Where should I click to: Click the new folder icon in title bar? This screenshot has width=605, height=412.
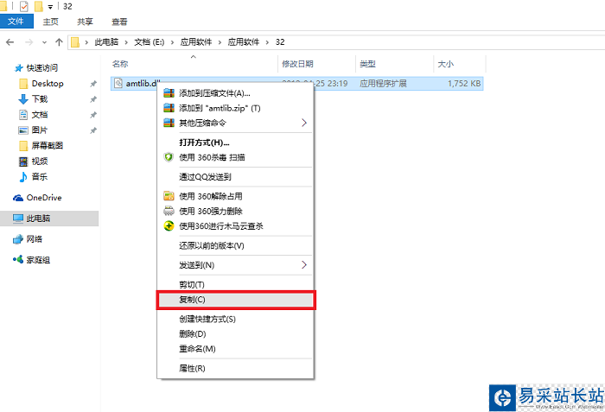38,6
